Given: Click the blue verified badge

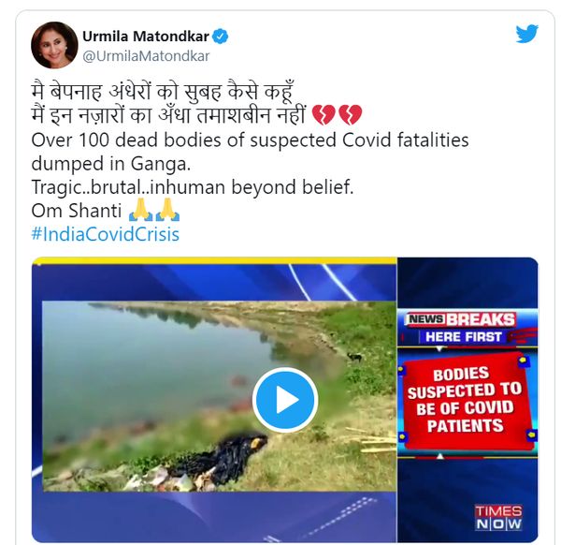Looking at the screenshot, I should coord(221,37).
